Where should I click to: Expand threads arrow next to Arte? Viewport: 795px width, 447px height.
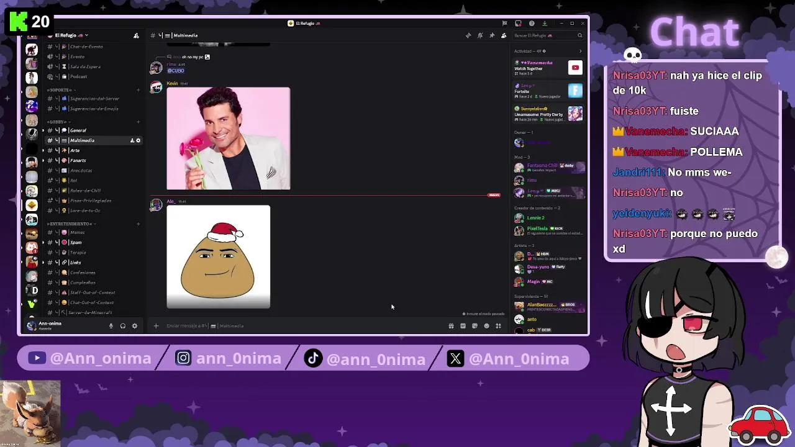point(43,150)
